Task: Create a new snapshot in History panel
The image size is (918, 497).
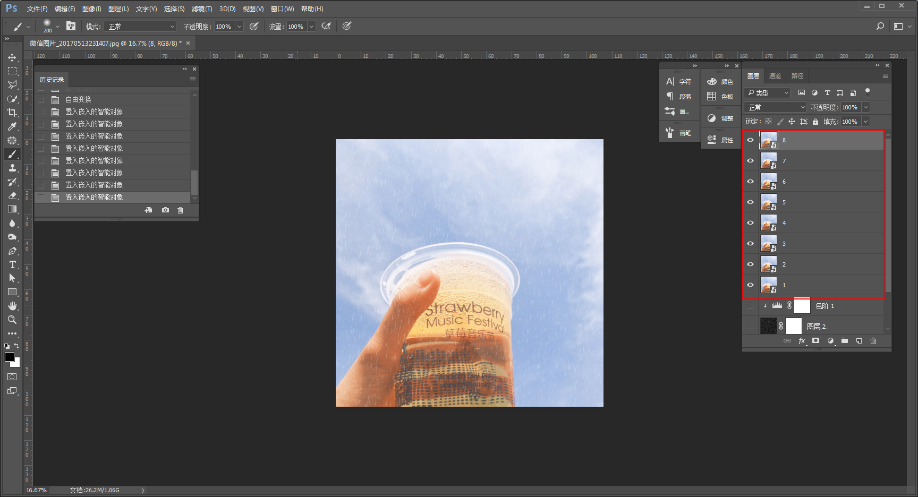Action: pyautogui.click(x=166, y=210)
